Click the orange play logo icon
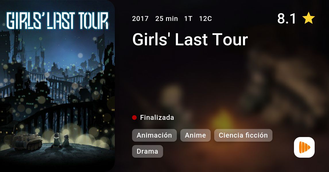The width and height of the screenshot is (329, 172). point(304,147)
